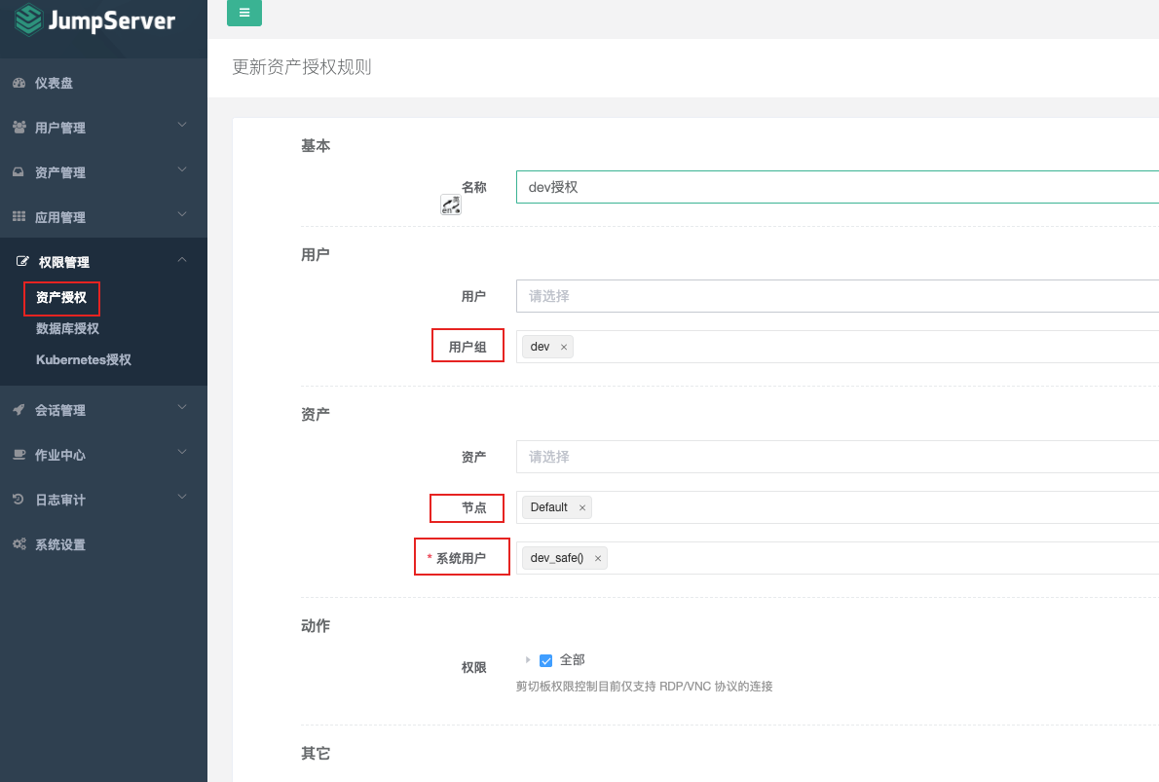Expand 日志审计 chevron arrow

(x=182, y=497)
